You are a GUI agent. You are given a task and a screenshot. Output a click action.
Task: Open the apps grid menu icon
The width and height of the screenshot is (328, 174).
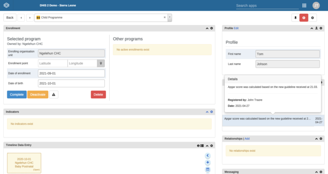304,5
